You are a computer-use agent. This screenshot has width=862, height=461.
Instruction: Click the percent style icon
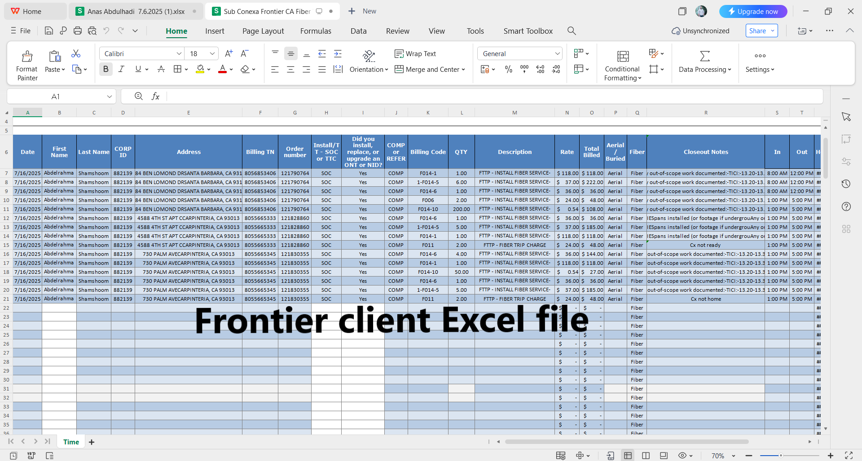[x=508, y=69]
